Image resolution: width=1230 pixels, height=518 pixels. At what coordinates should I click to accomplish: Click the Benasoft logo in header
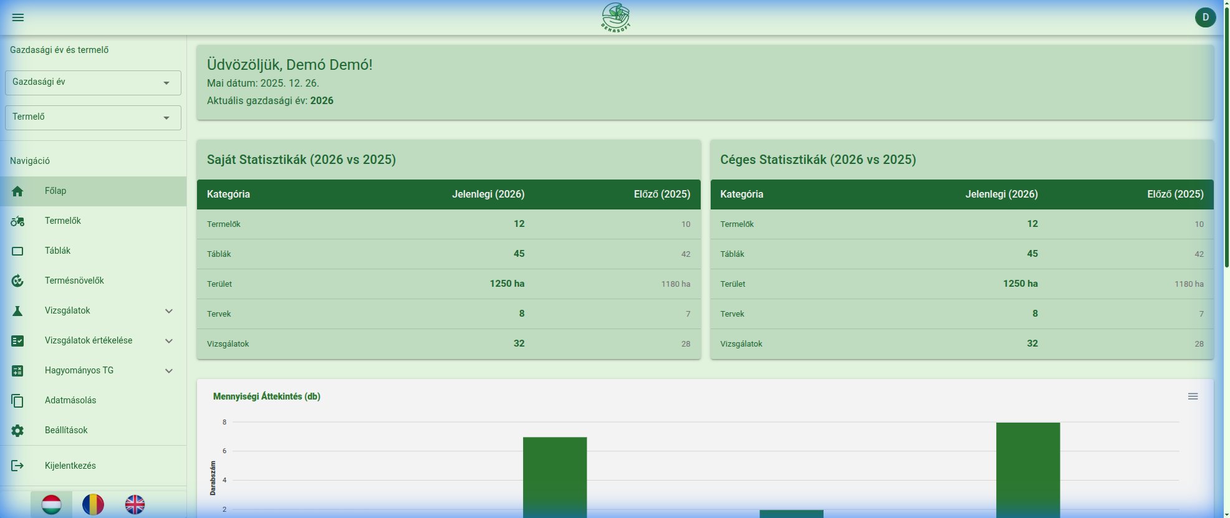615,17
